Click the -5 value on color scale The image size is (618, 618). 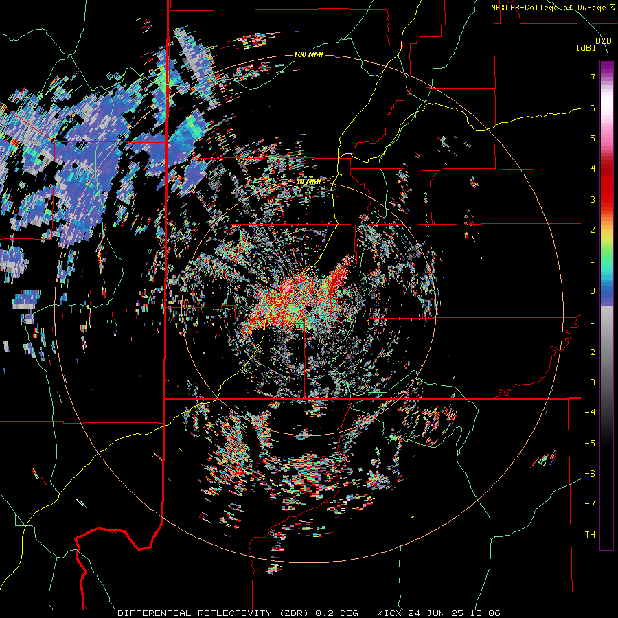(590, 444)
